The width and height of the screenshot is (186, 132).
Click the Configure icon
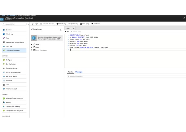(4, 60)
